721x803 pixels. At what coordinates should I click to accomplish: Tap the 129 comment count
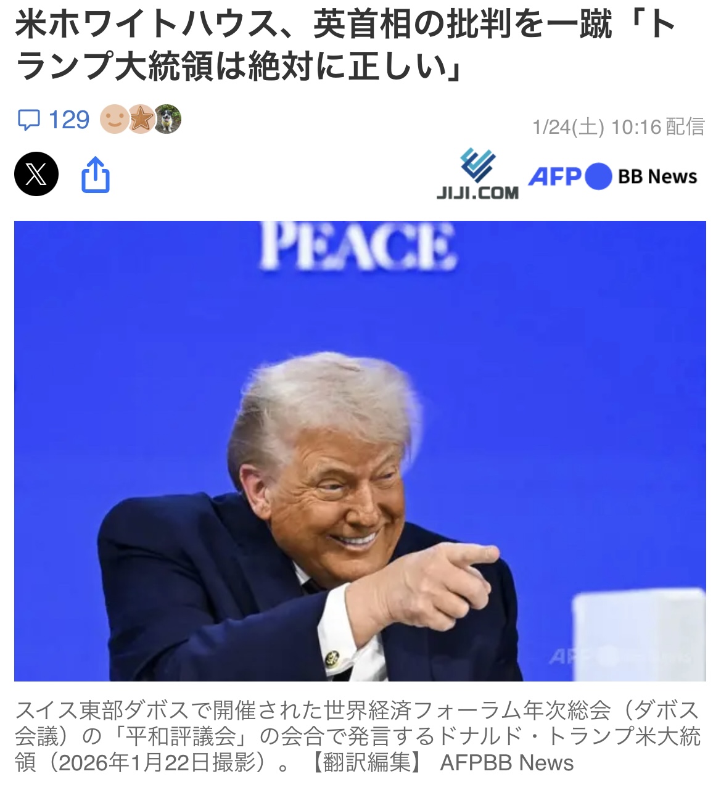coord(69,120)
